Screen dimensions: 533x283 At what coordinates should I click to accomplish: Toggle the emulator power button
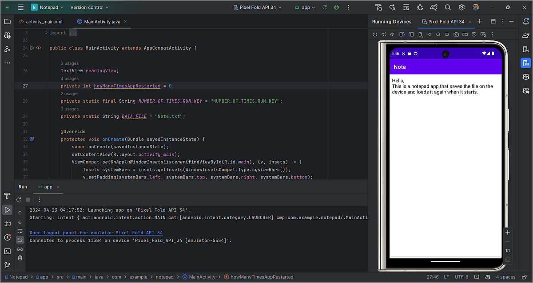click(x=375, y=34)
